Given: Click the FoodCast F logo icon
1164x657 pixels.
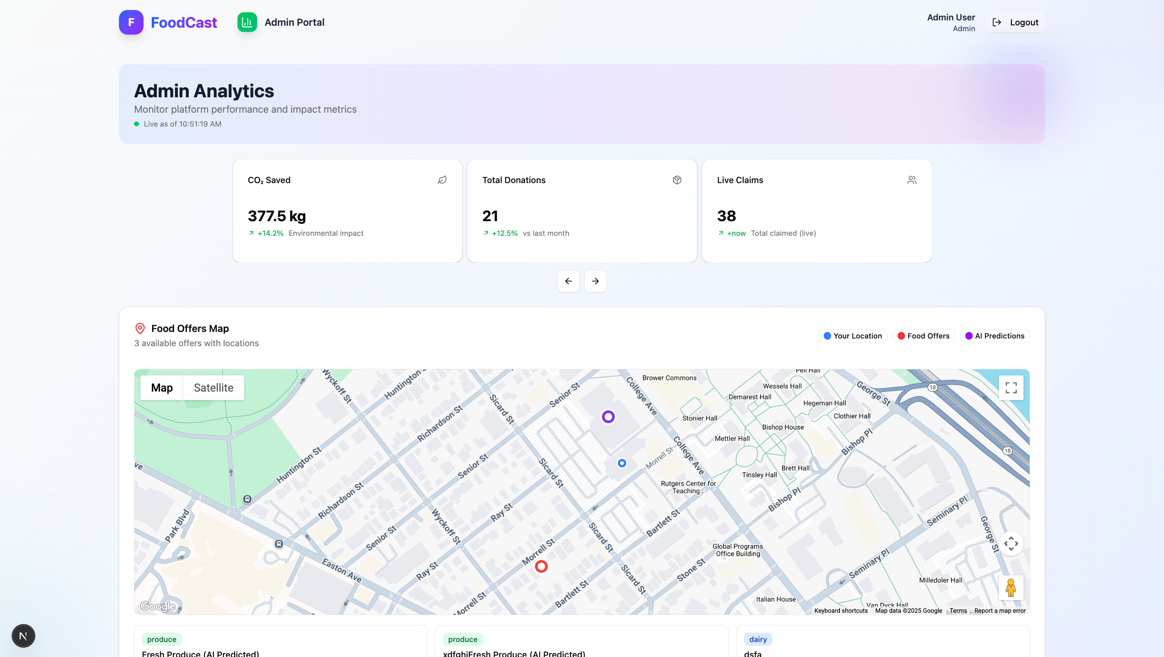Looking at the screenshot, I should point(131,22).
